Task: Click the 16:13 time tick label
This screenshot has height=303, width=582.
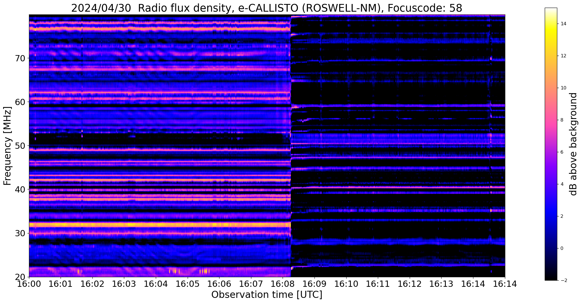Action: point(442,284)
